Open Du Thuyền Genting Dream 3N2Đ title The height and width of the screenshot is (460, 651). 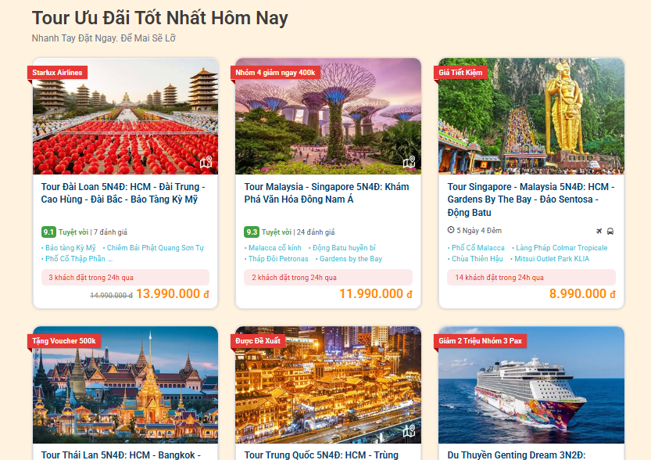[x=517, y=455]
